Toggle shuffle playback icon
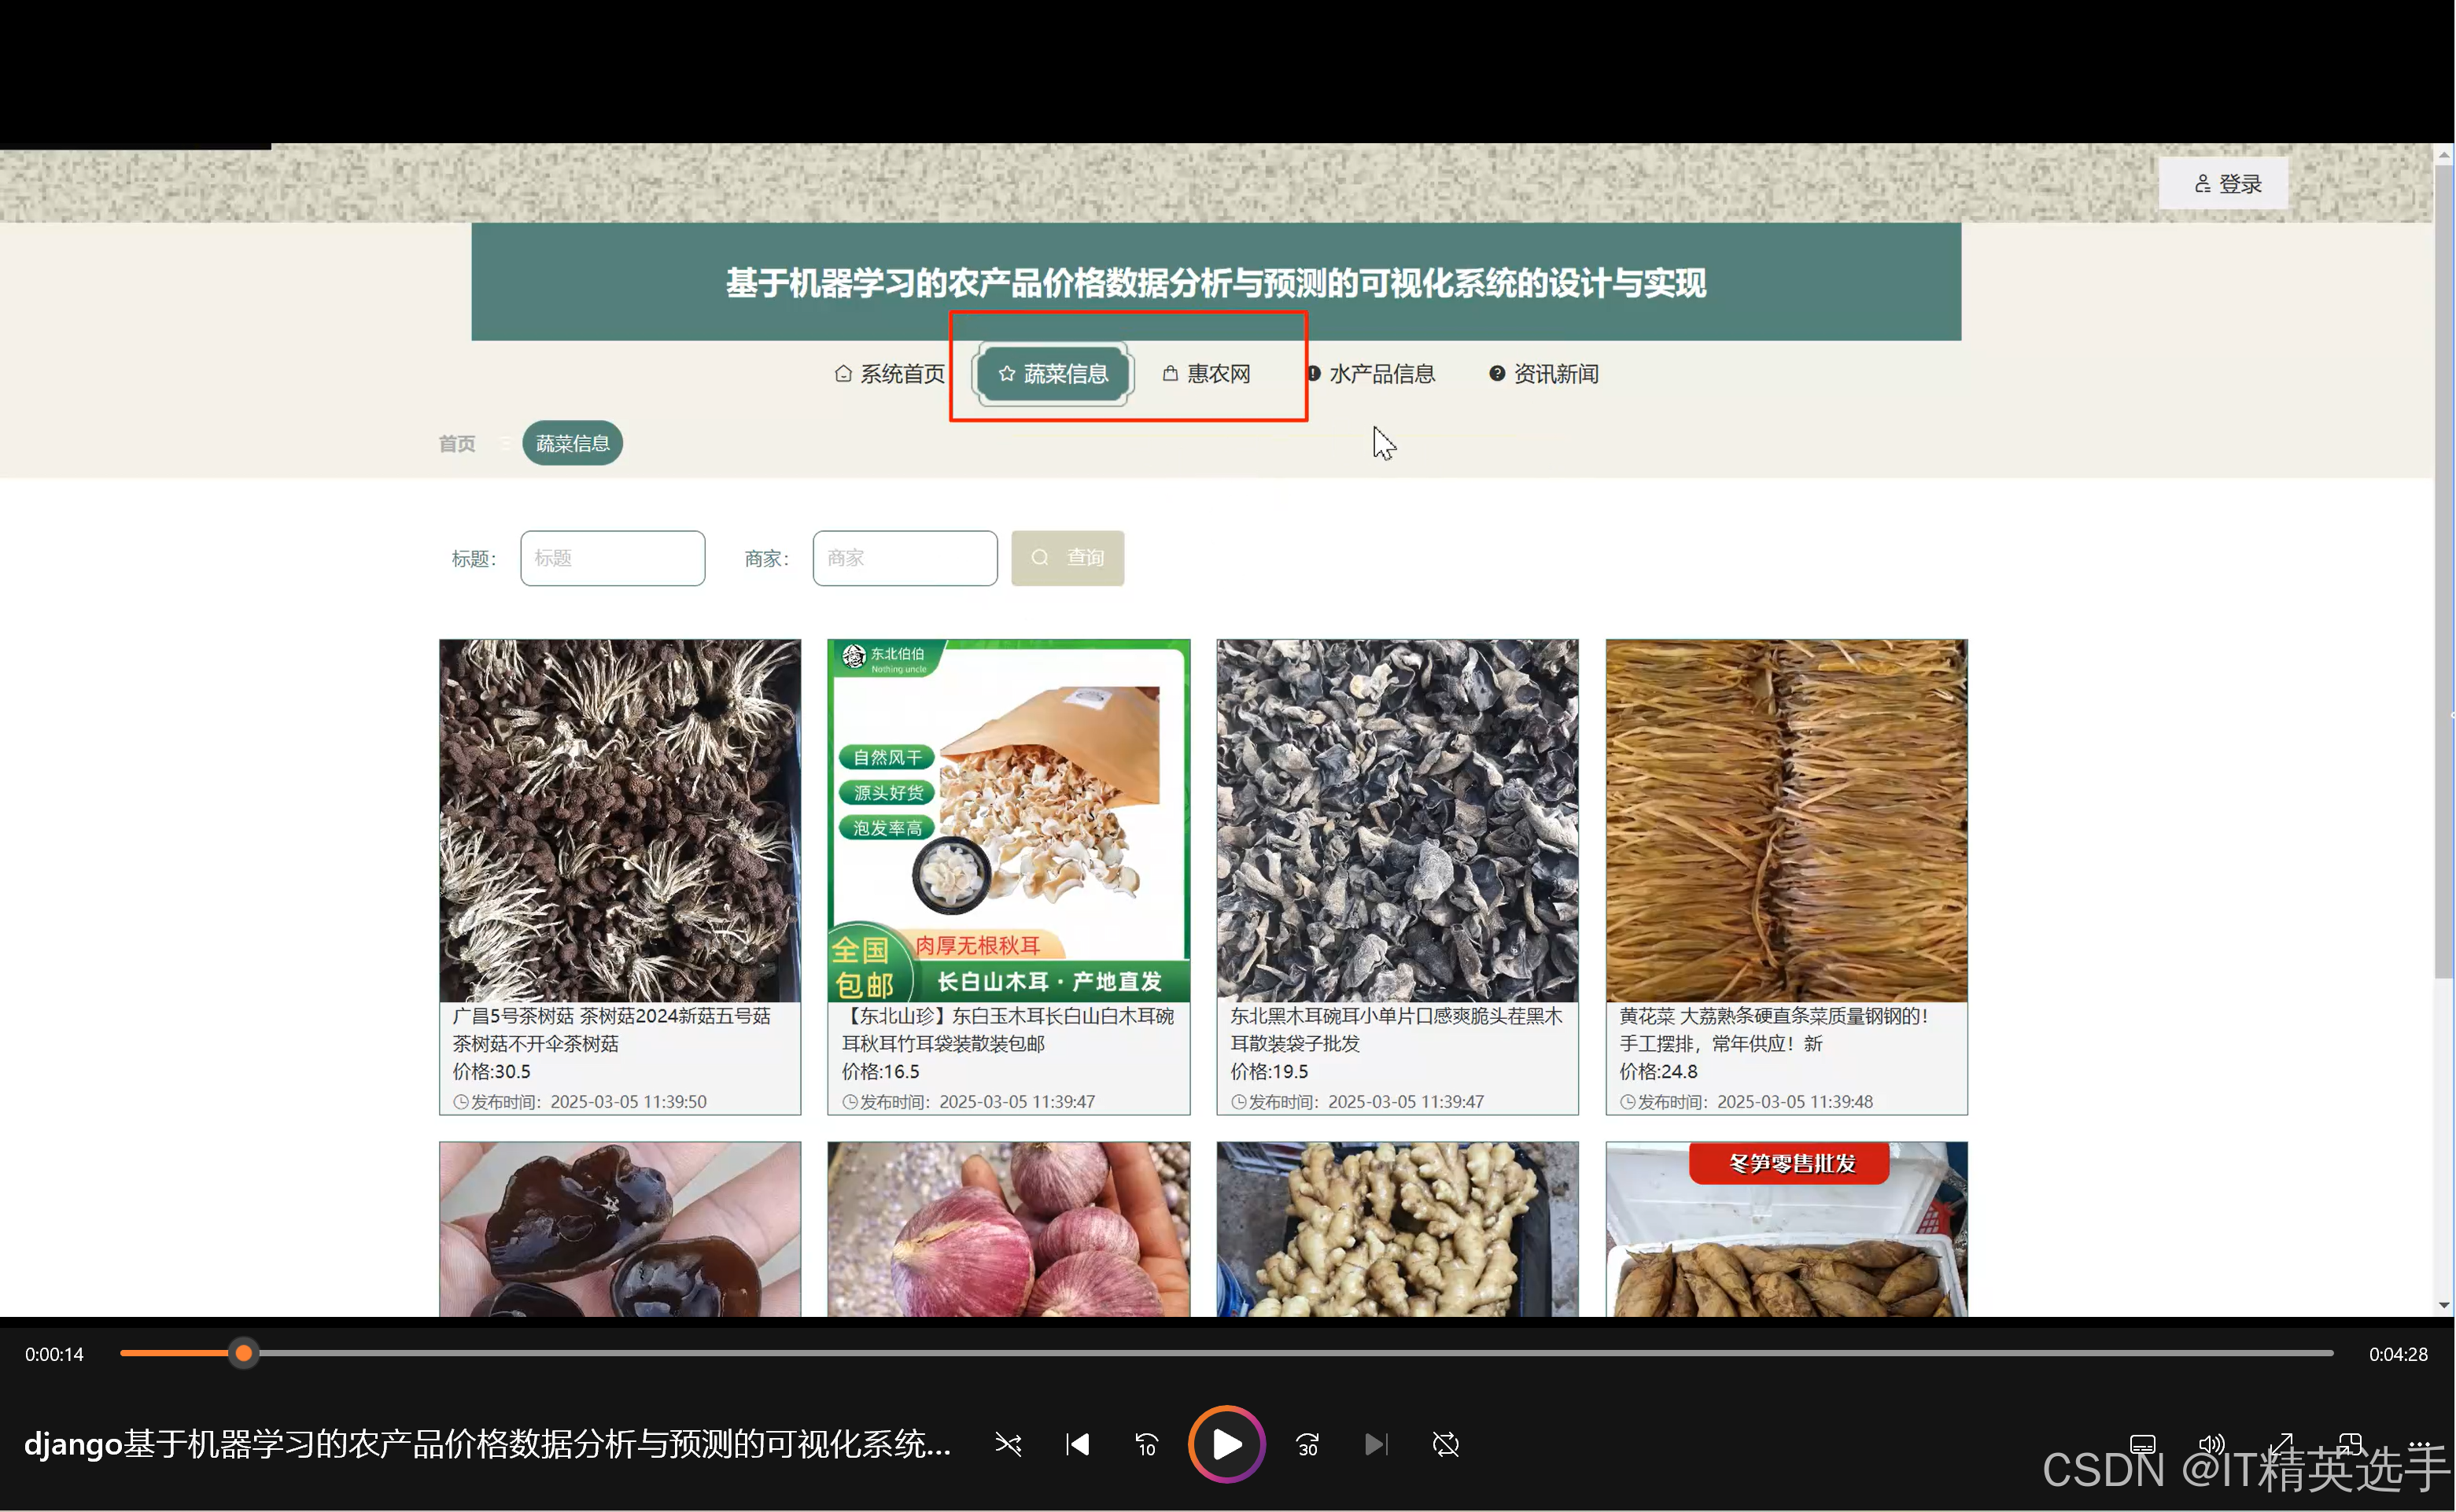Viewport: 2456px width, 1512px height. coord(1008,1444)
